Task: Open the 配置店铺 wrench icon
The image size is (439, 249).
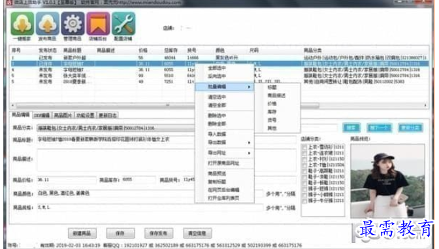Action: (123, 24)
